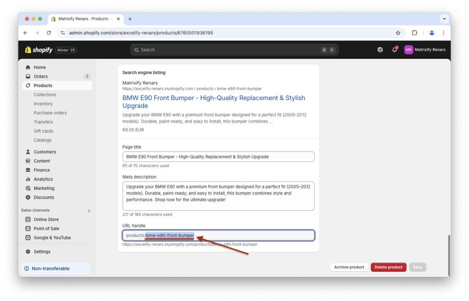Open Online Store channel icon

click(x=29, y=219)
